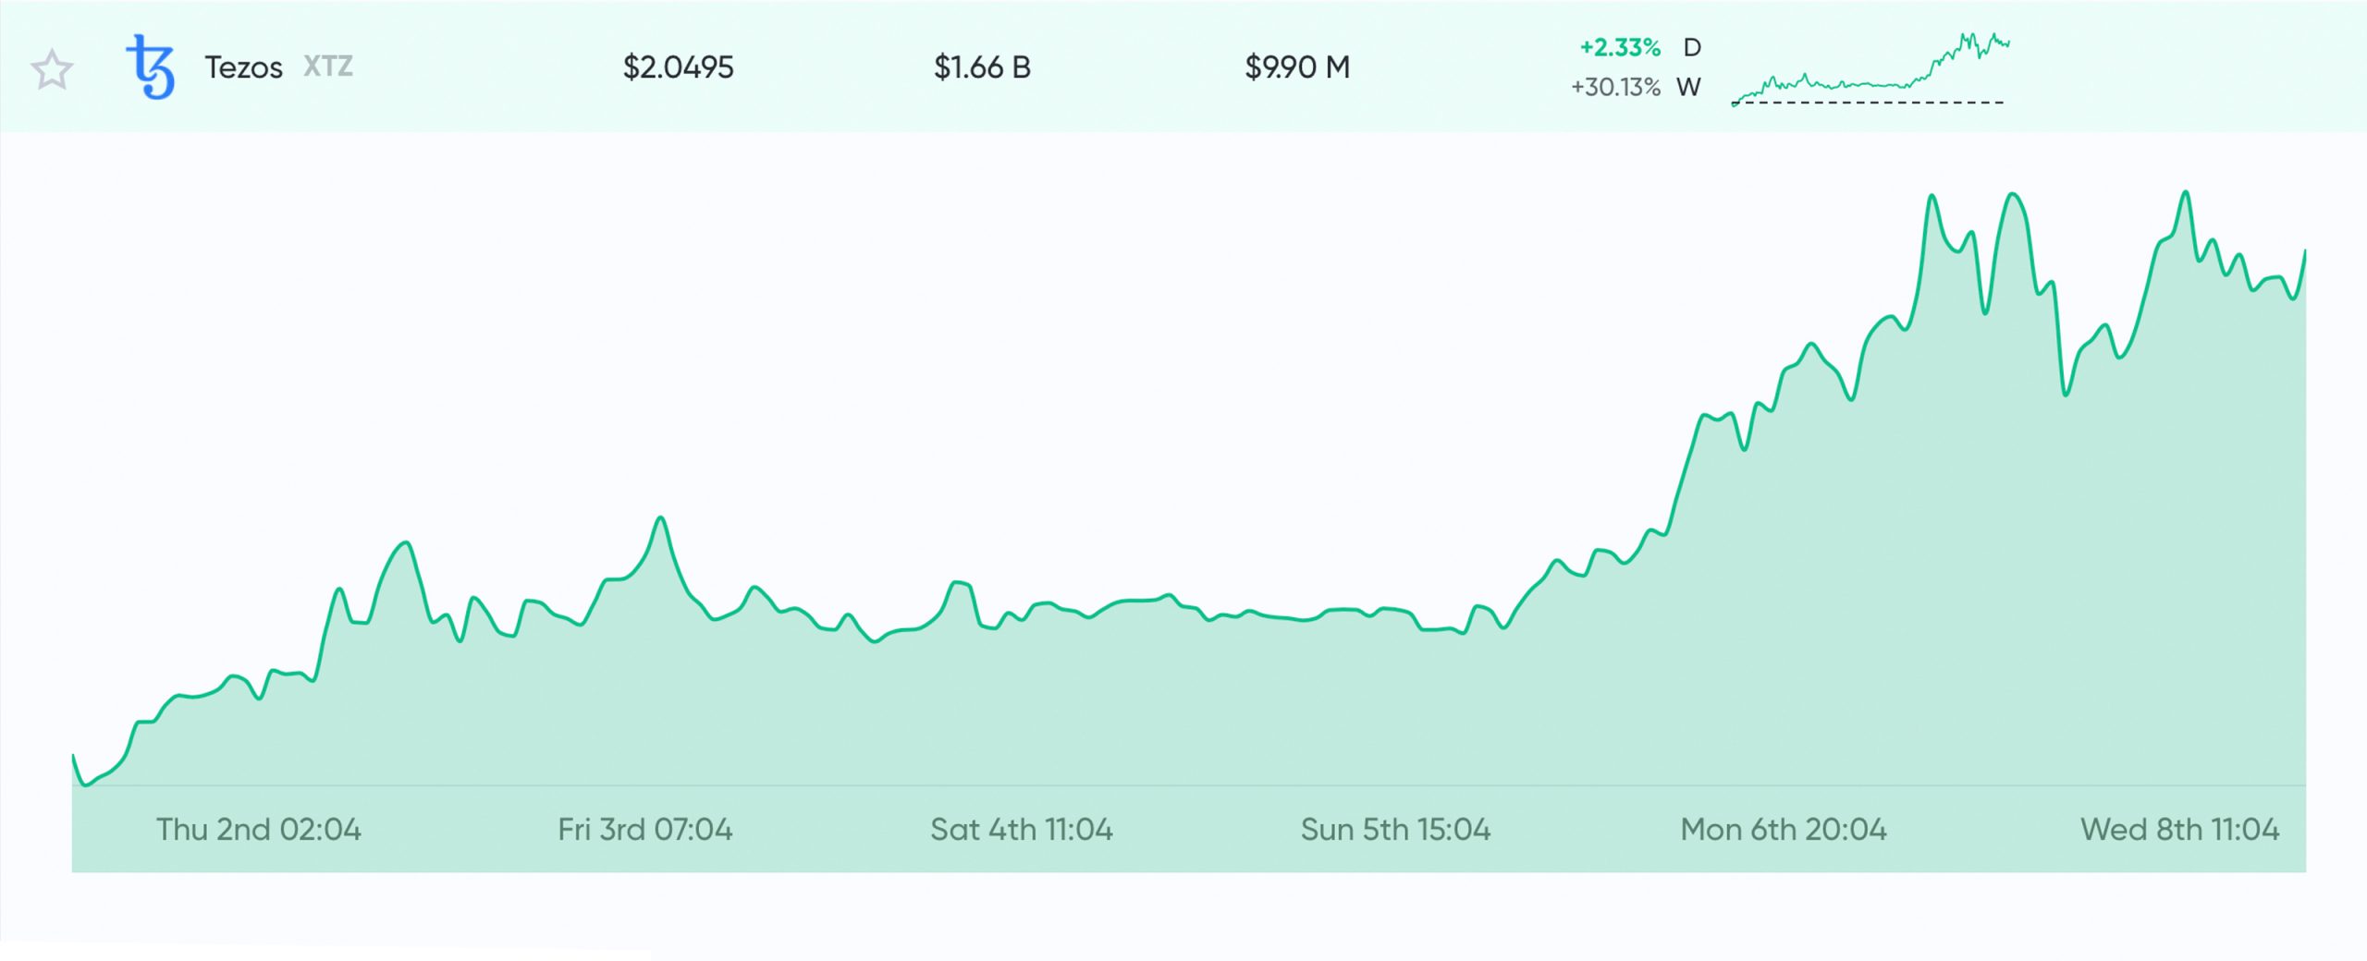Select the D daily period label

click(1692, 47)
